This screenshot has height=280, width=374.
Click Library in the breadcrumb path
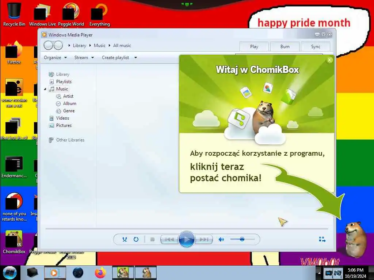(x=79, y=45)
